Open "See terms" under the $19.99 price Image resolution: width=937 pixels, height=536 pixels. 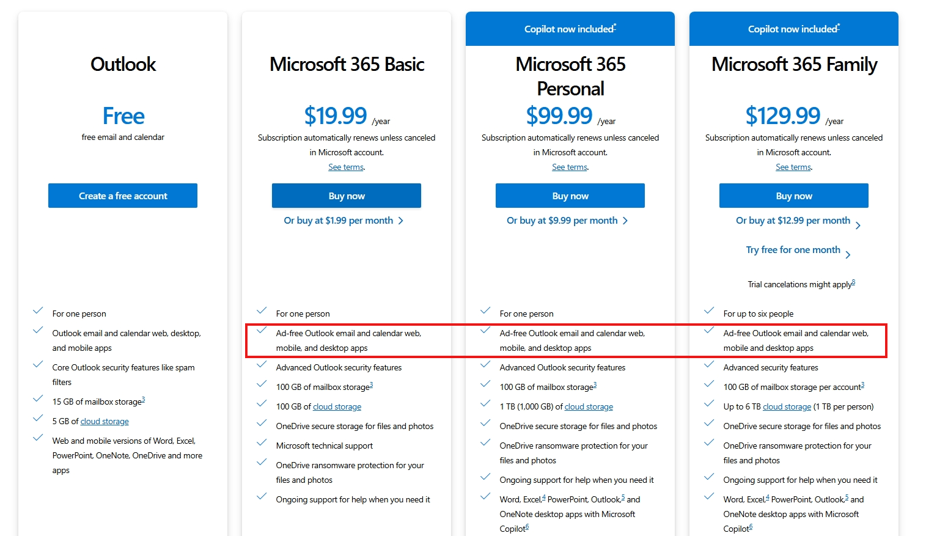345,166
